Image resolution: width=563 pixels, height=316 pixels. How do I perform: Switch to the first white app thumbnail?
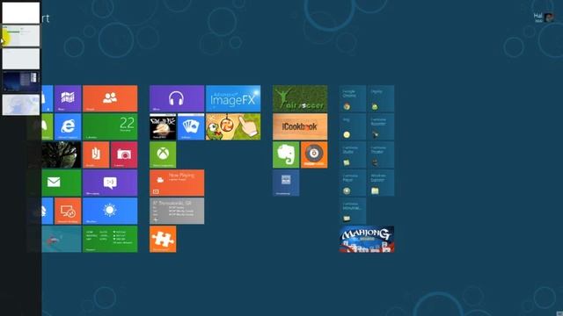[x=21, y=12]
